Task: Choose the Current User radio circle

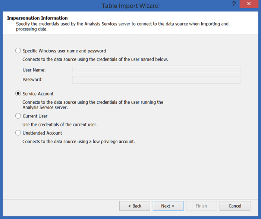Action: coord(18,116)
